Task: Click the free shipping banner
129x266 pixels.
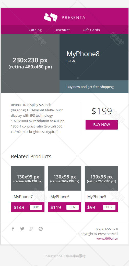Action: click(x=94, y=87)
